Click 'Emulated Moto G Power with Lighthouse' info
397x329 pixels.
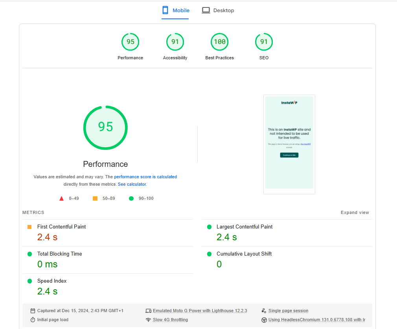point(200,311)
